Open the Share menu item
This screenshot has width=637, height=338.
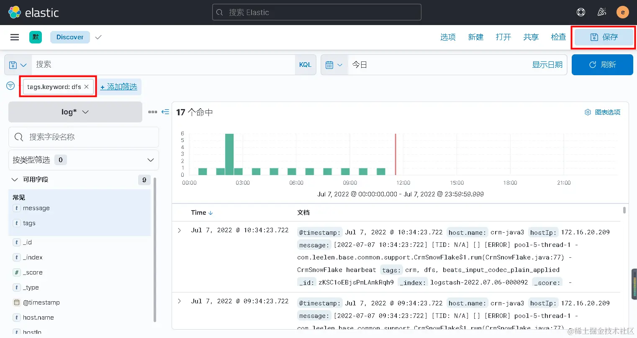click(x=531, y=37)
